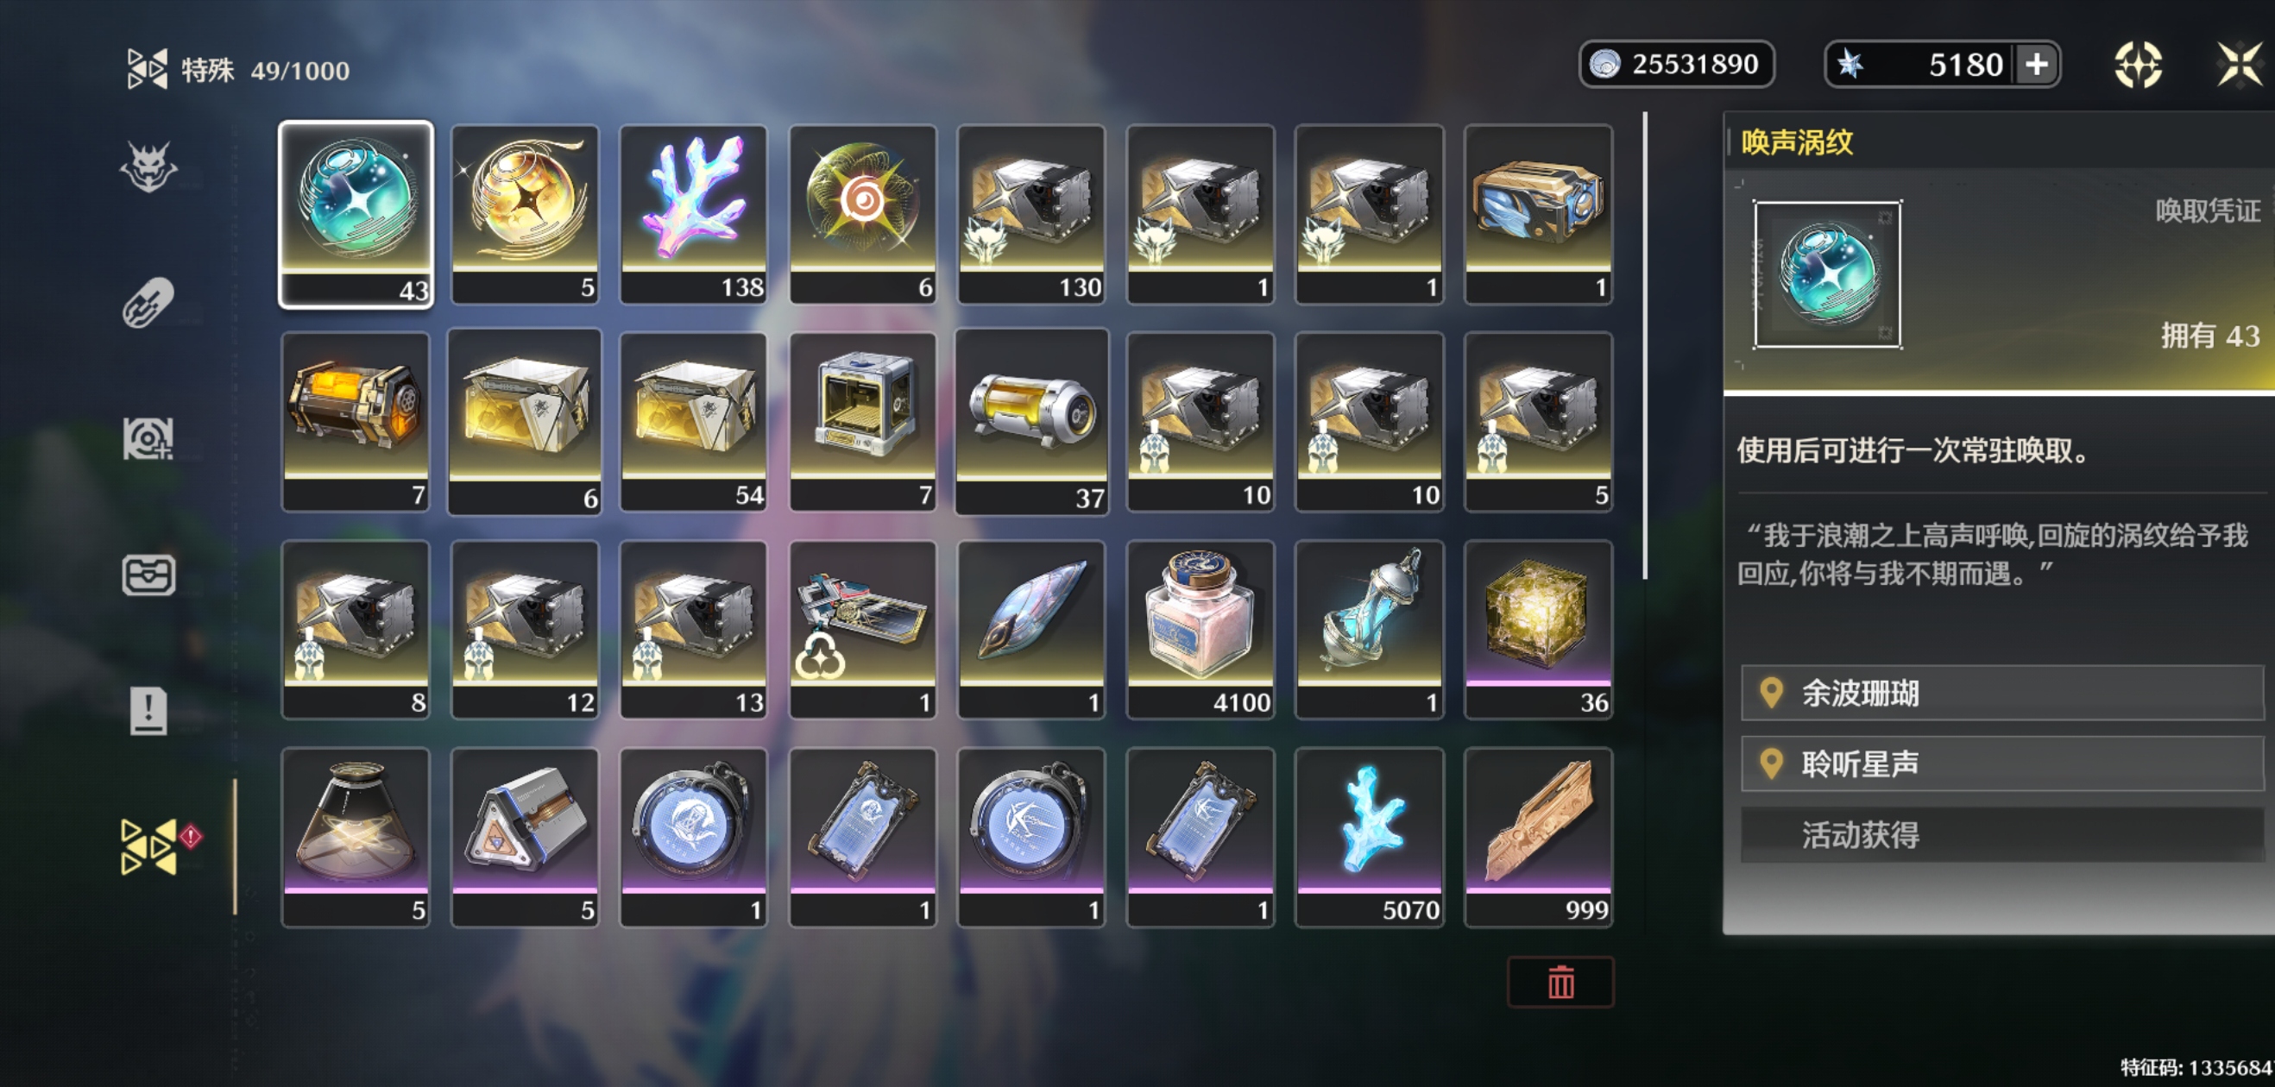
Task: Select the blue coral item with 5070
Action: tap(1369, 837)
